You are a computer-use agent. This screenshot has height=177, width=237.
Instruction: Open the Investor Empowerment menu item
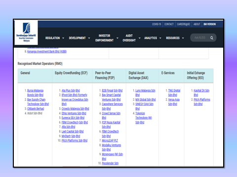point(105,38)
